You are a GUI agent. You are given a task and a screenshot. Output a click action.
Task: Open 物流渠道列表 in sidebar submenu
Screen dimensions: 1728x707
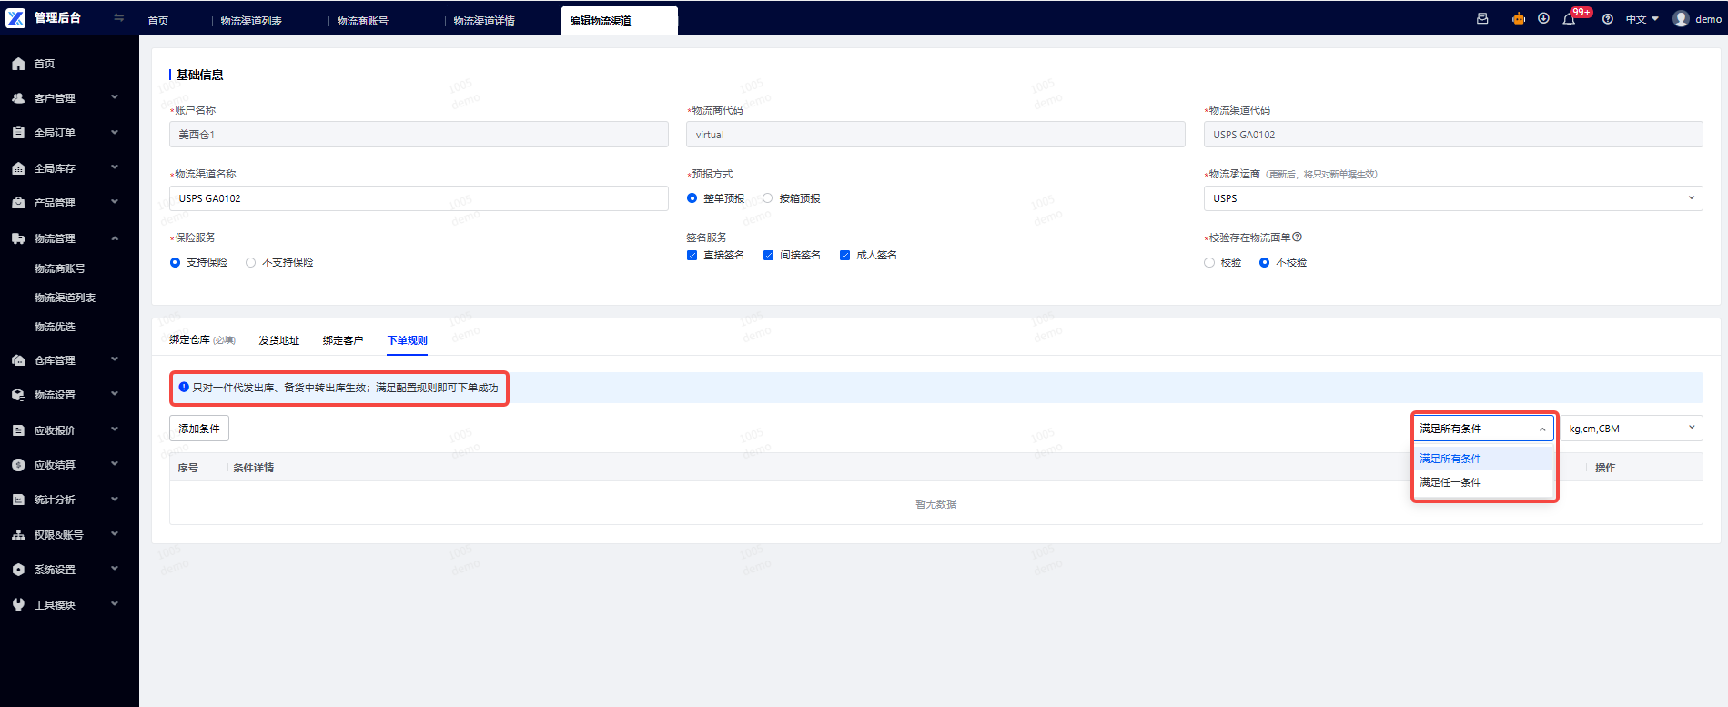(x=65, y=298)
